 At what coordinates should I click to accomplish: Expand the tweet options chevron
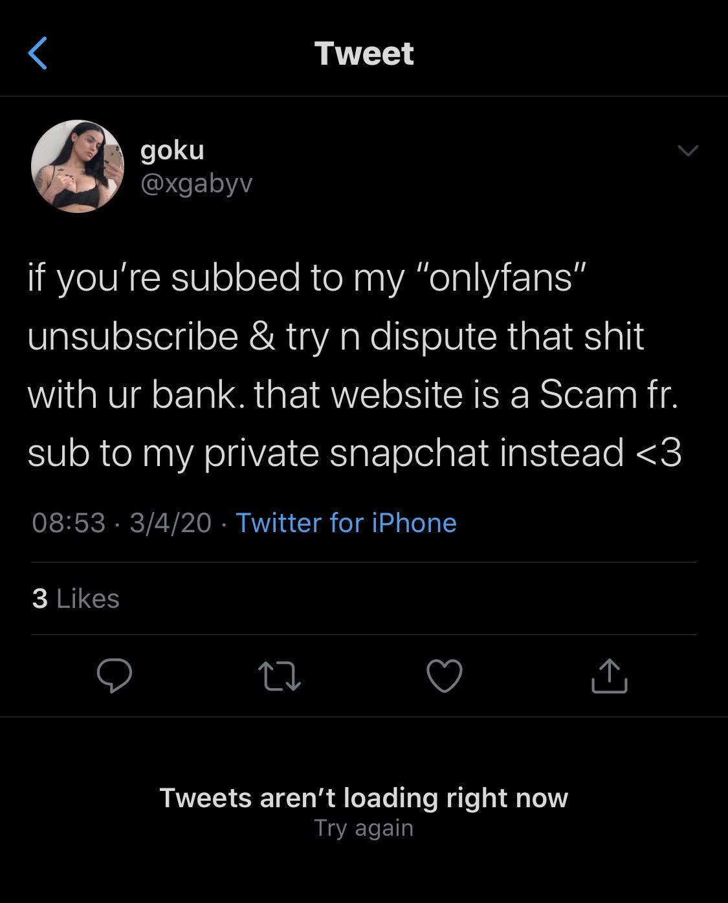688,151
